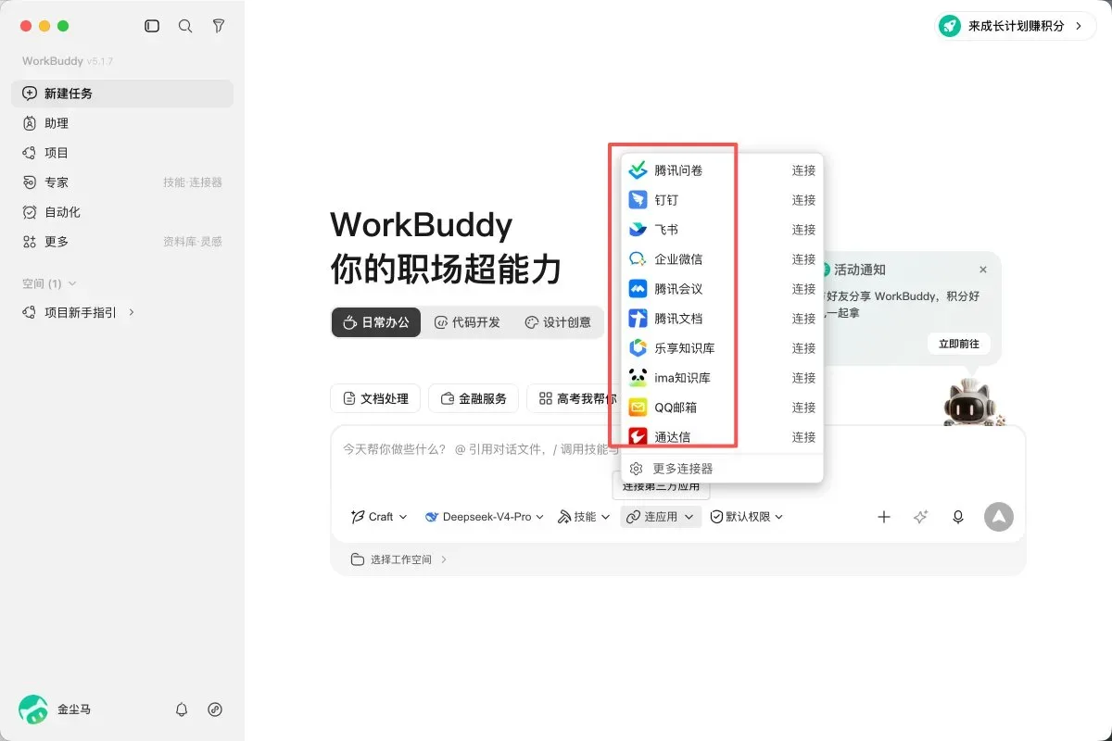Collapse the 空间 (1) section
This screenshot has width=1112, height=741.
coord(49,283)
